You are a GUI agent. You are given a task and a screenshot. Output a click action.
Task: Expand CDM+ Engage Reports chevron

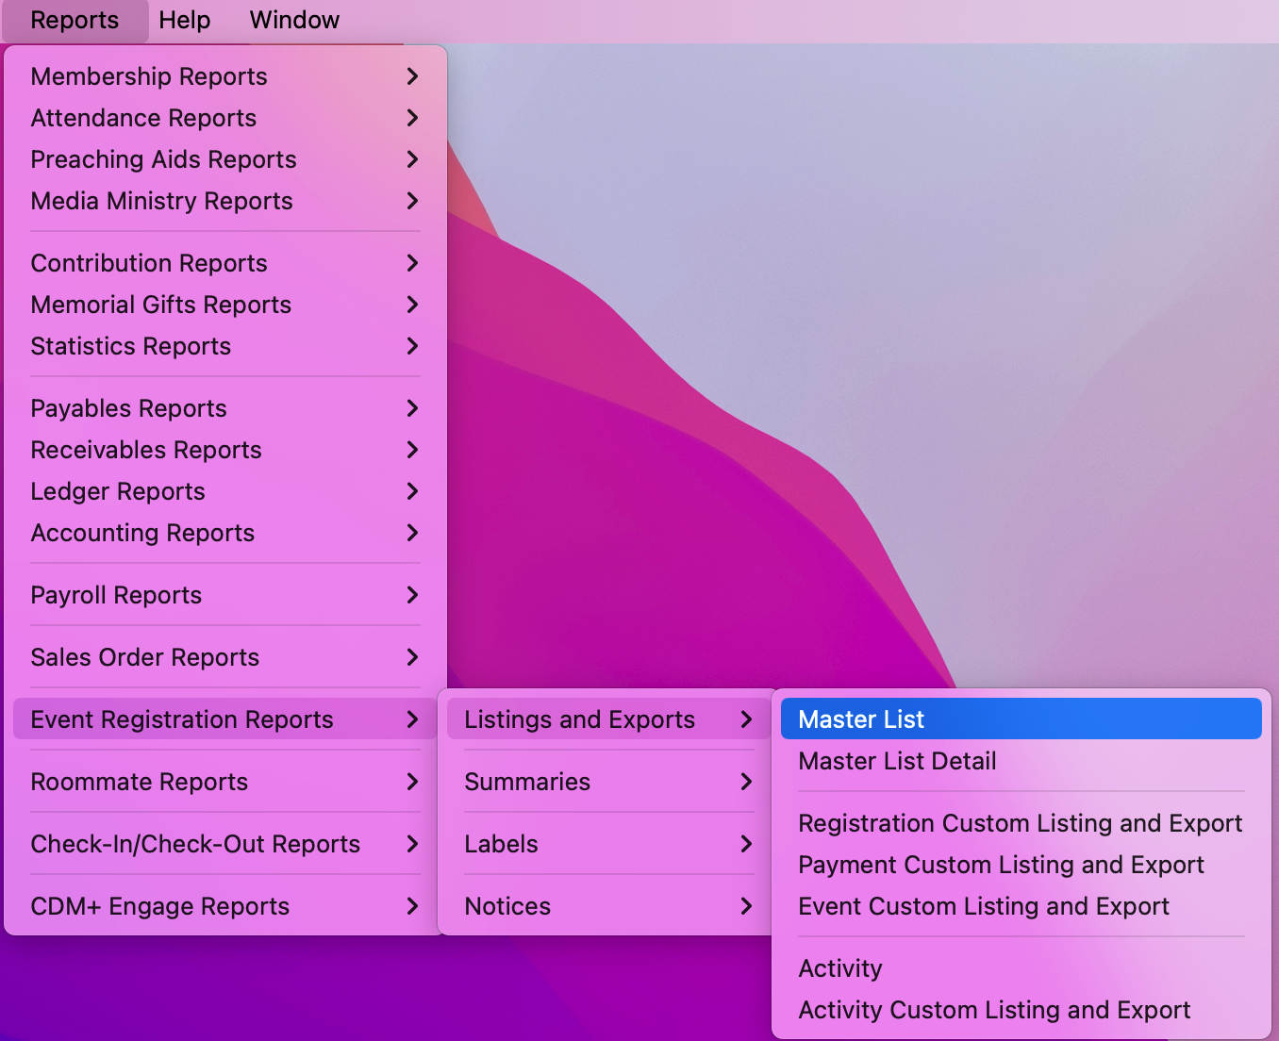click(x=412, y=906)
